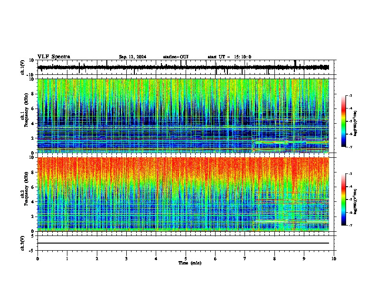
Task: Click the "8" kHz tick on ch.1 frequency axis
Action: click(33, 94)
